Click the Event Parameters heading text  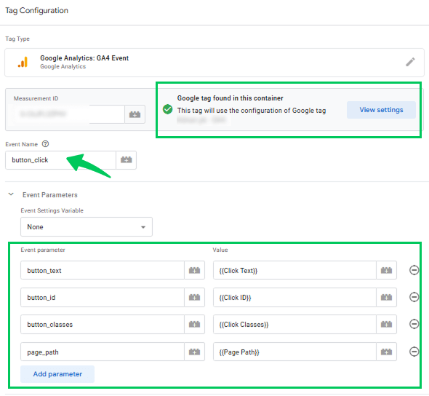click(49, 194)
